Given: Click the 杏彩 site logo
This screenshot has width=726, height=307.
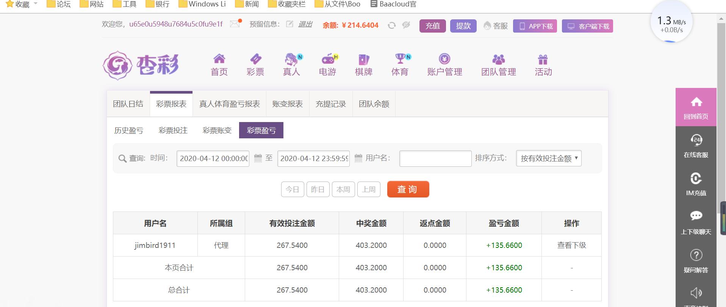Looking at the screenshot, I should click(x=141, y=65).
